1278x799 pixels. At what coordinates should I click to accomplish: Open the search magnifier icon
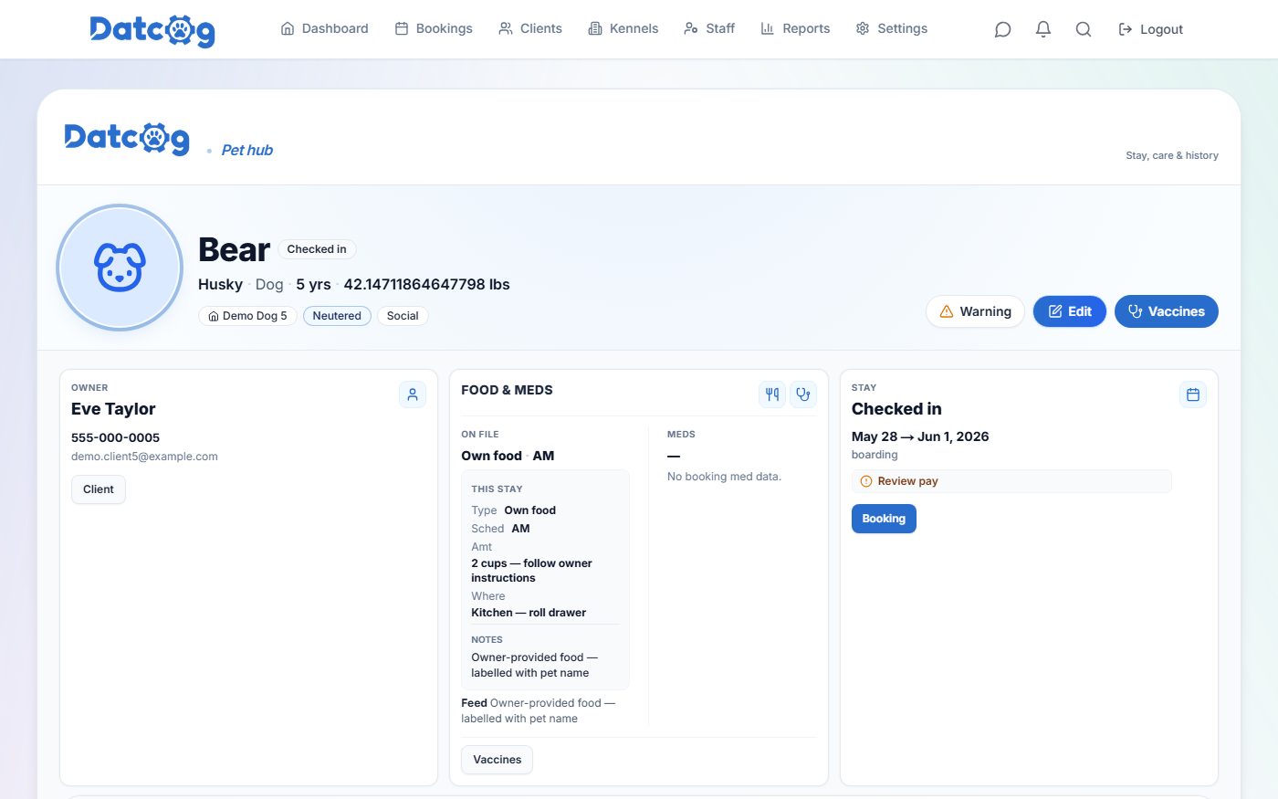click(1084, 29)
